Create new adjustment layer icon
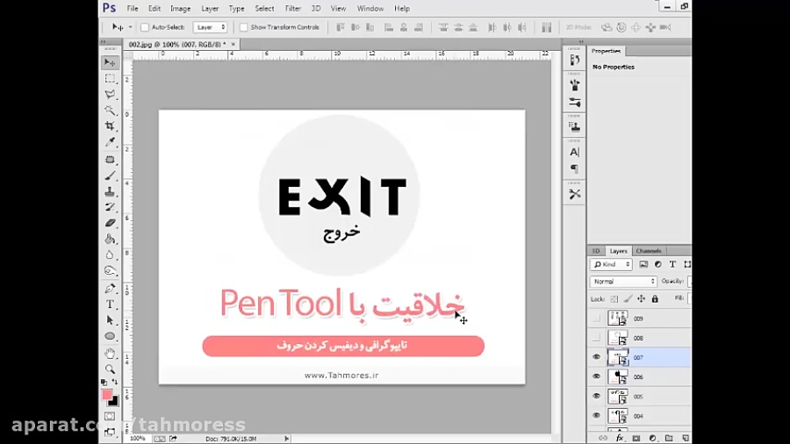The height and width of the screenshot is (444, 790). point(652,439)
